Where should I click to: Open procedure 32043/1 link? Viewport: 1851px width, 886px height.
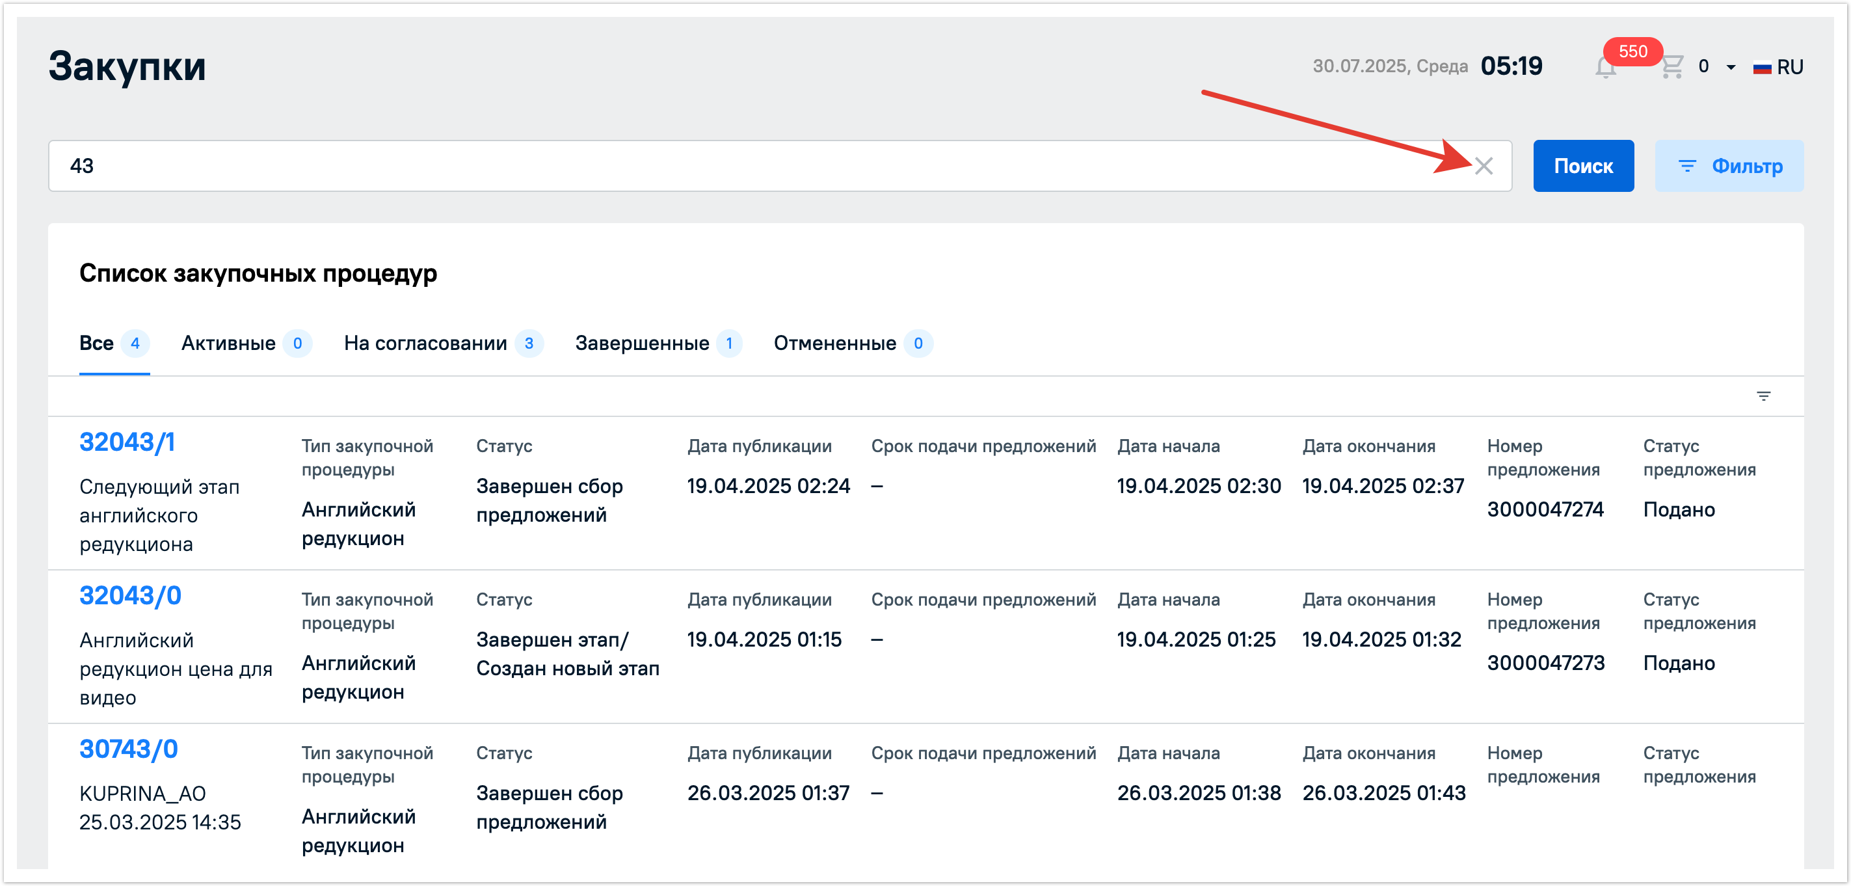click(x=127, y=442)
